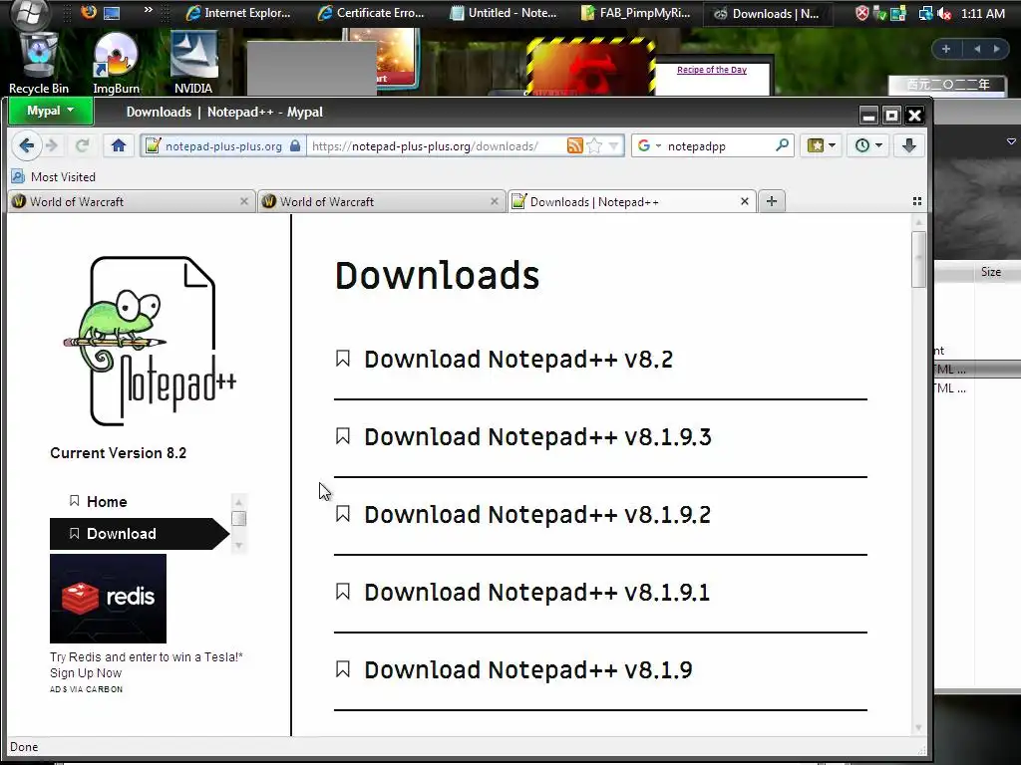Go forward with the forward arrow
The image size is (1021, 765).
pyautogui.click(x=52, y=145)
